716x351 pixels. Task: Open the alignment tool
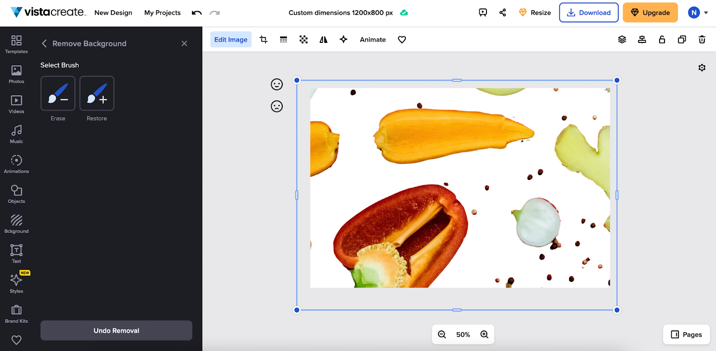642,39
